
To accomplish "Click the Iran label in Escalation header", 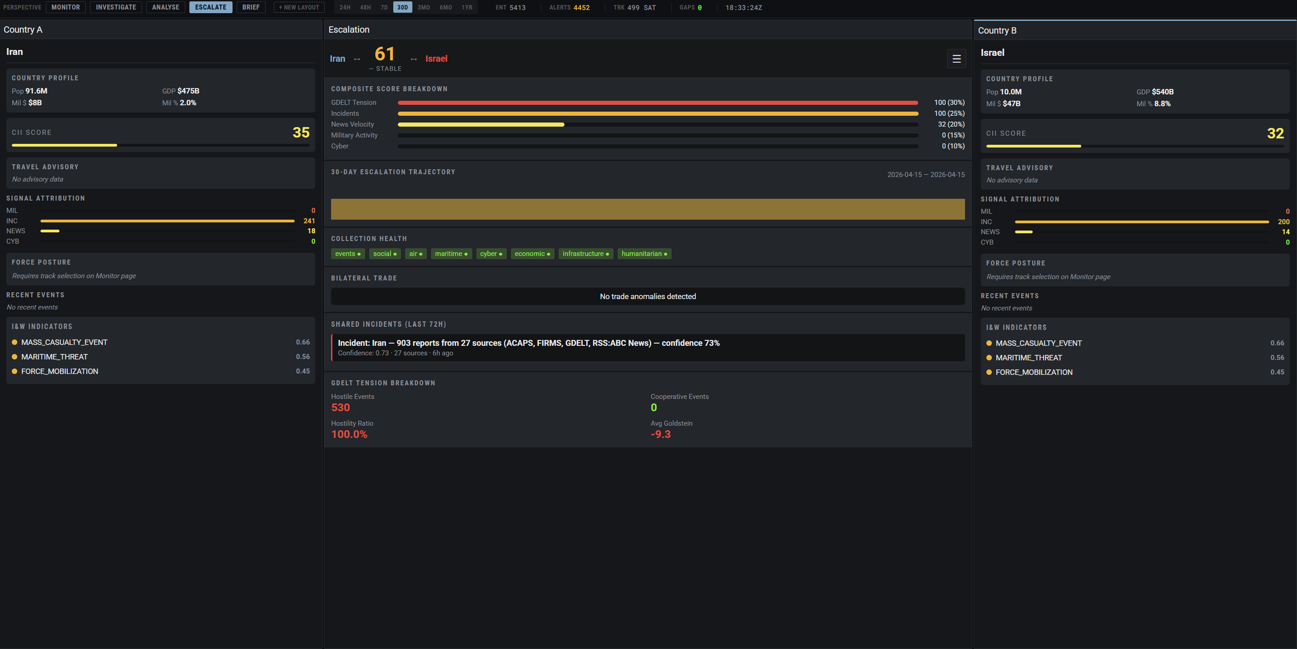I will click(x=337, y=59).
